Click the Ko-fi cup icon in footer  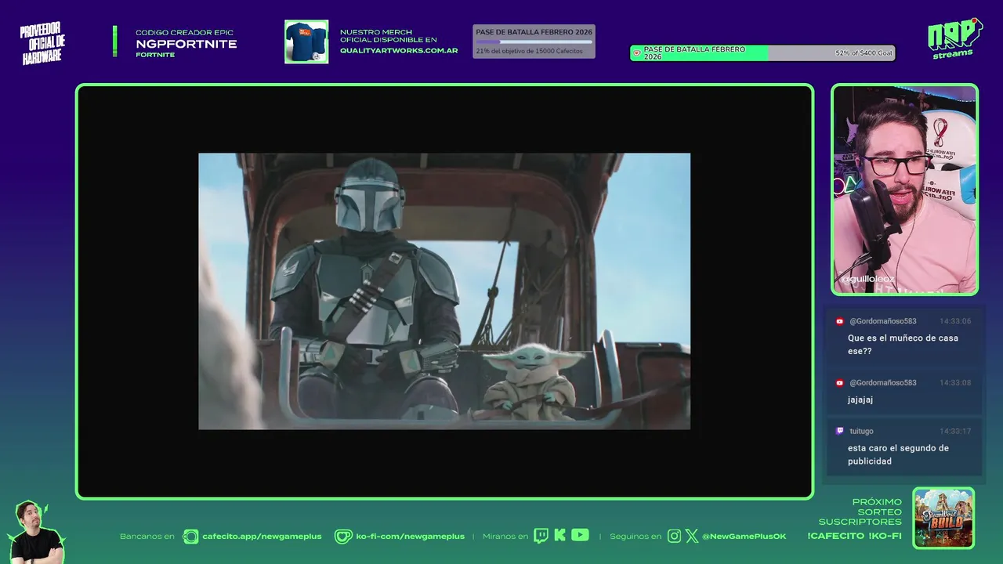(x=343, y=537)
